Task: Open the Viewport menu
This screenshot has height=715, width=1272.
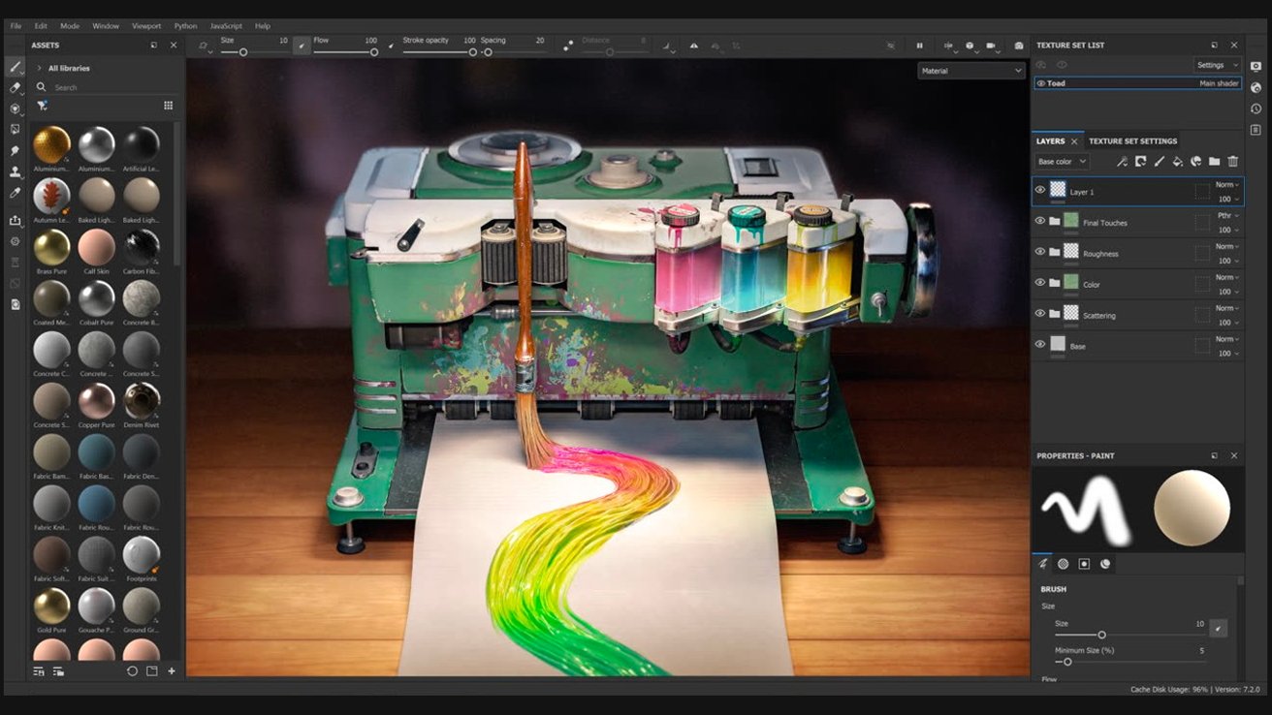Action: (x=146, y=26)
